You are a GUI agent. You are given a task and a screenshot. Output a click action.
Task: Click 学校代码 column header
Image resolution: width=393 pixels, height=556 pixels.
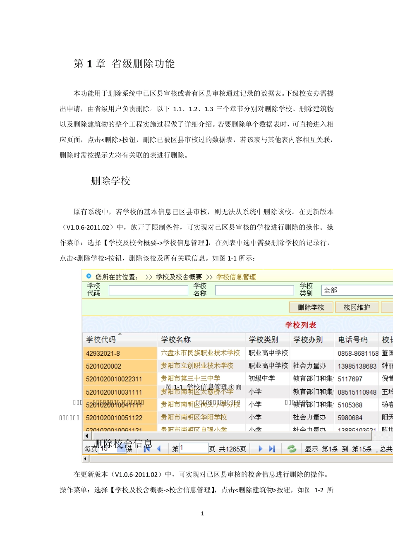(120, 340)
